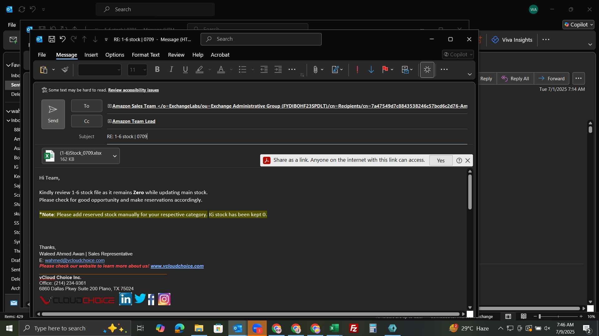Undo the last action in message window
This screenshot has width=599, height=336.
63,39
